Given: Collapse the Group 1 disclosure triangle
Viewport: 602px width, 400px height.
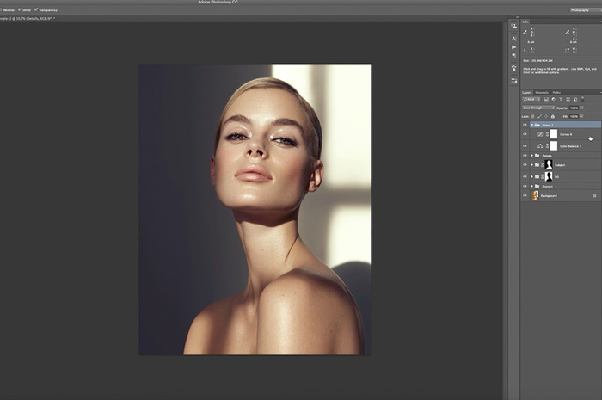Looking at the screenshot, I should click(532, 125).
